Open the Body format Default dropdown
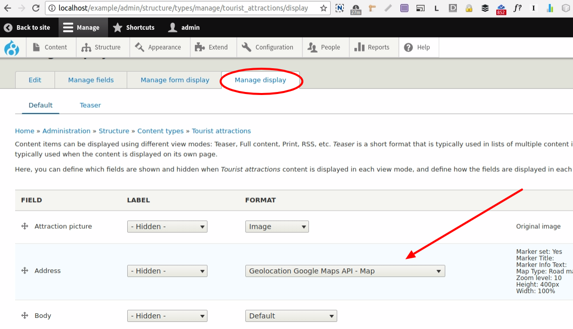Screen dimensions: 573x329 point(291,316)
